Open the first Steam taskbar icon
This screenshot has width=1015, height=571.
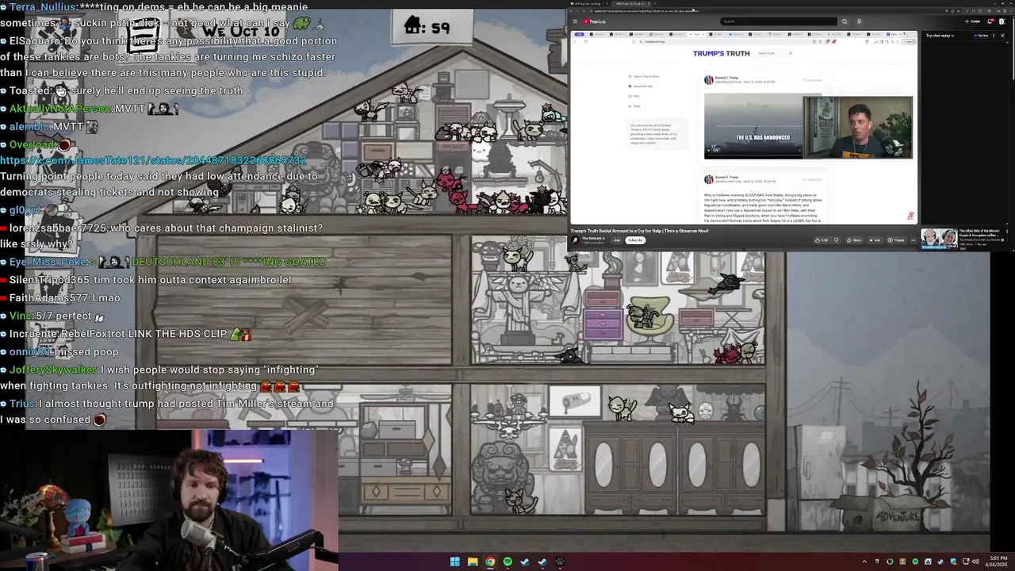click(x=524, y=561)
